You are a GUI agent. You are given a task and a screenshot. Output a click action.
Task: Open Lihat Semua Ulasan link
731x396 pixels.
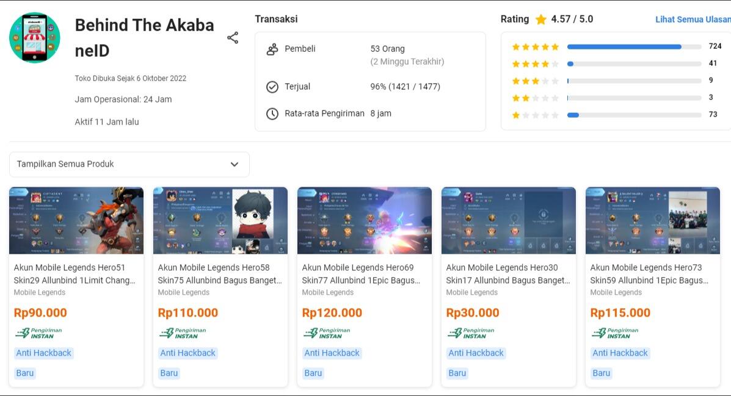693,20
